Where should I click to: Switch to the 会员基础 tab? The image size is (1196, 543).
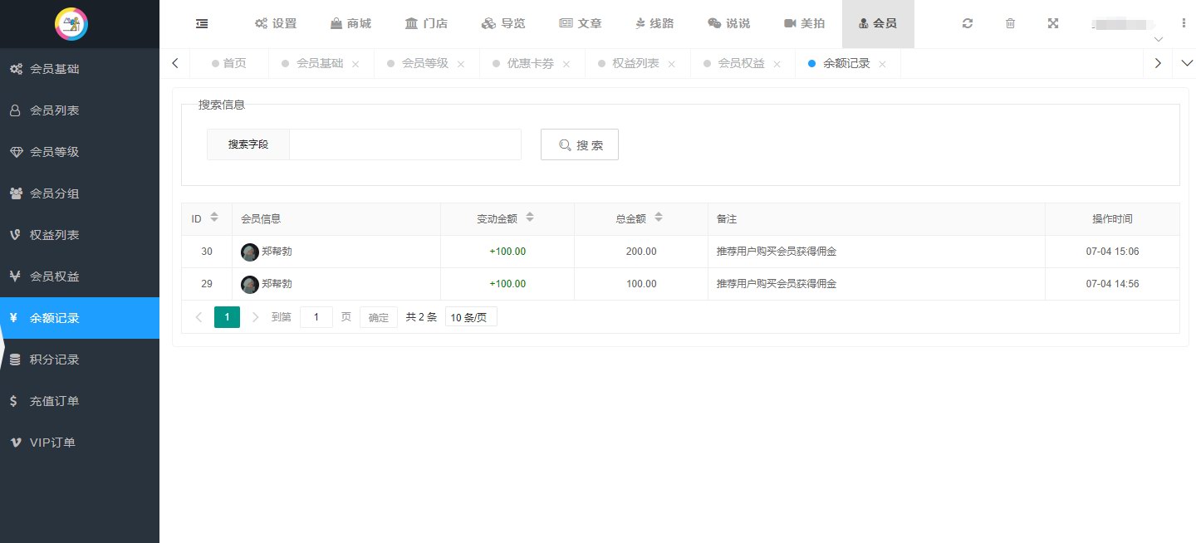click(319, 64)
